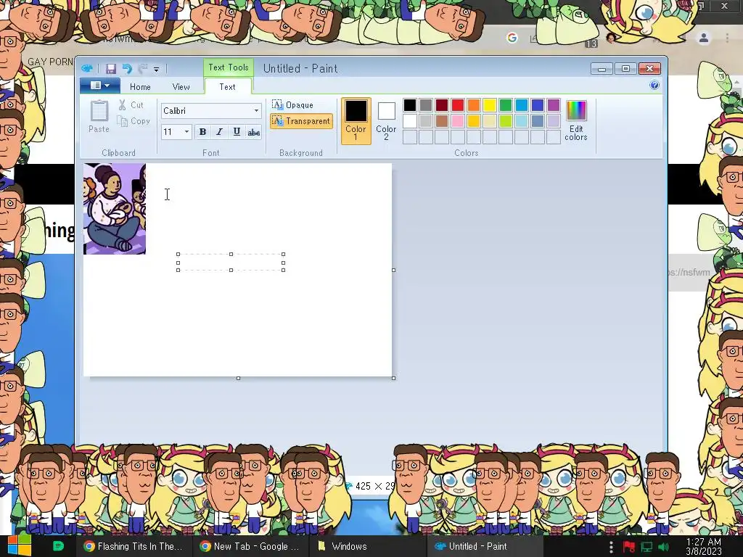
Task: Click the Text Tools contextual tab header
Action: tap(229, 67)
